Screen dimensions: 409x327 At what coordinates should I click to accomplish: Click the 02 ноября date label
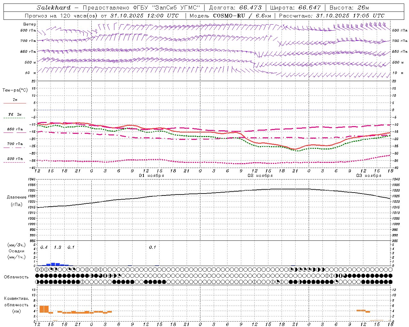pos(260,176)
